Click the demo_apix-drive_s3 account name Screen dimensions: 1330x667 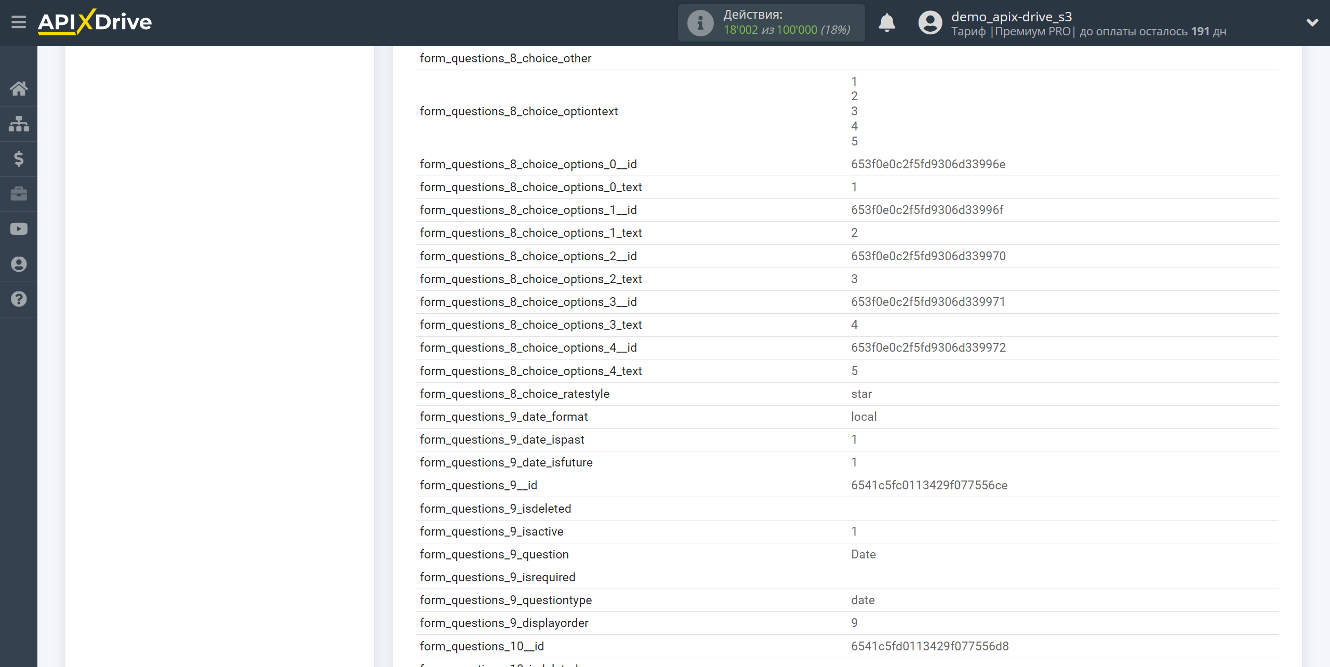(1012, 17)
